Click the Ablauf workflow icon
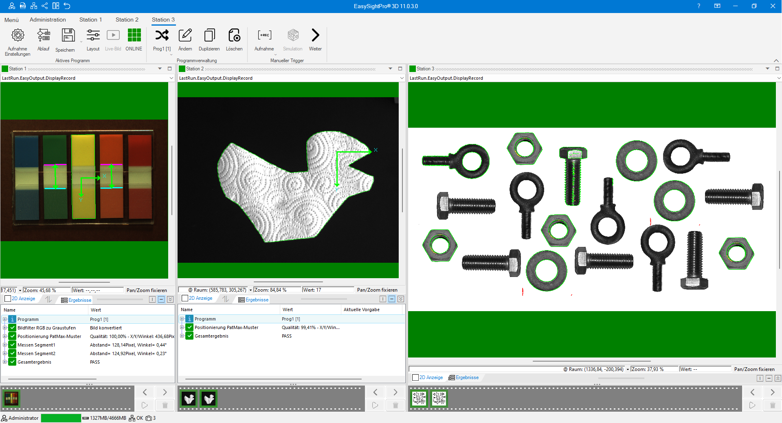Viewport: 782px width, 423px height. (43, 36)
